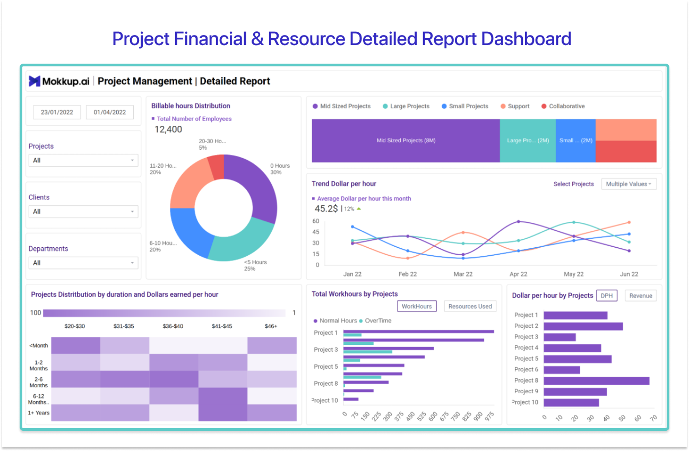
Task: Click the heatmap cell at 1+ Years and $41-$45
Action: [x=222, y=413]
